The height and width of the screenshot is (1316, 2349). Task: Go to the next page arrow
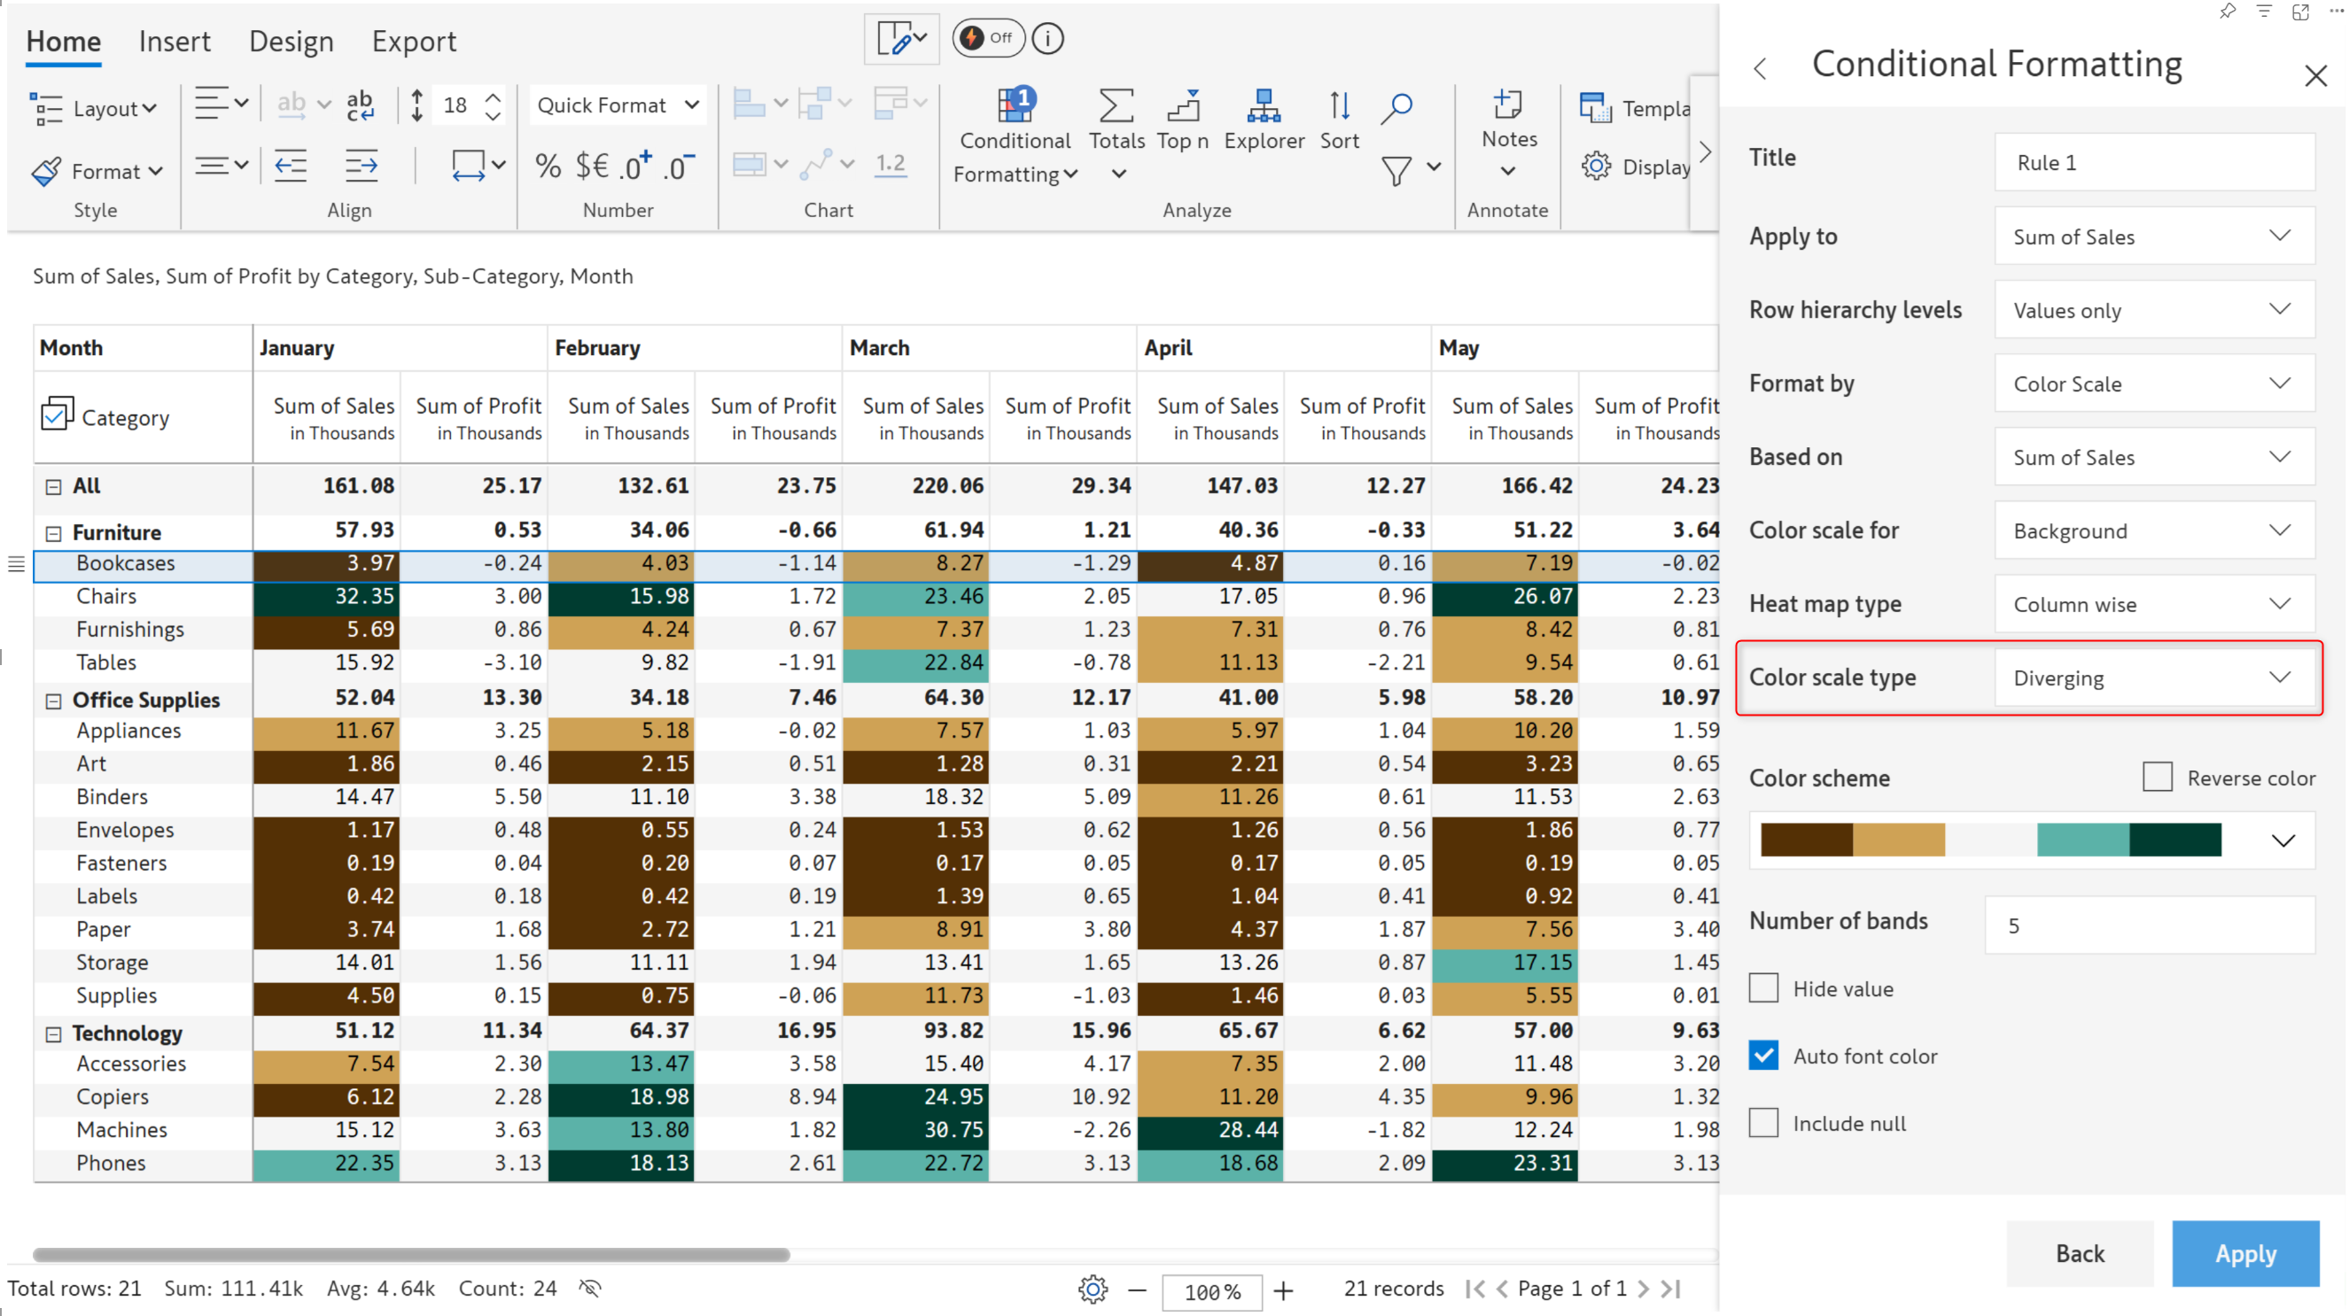1642,1289
